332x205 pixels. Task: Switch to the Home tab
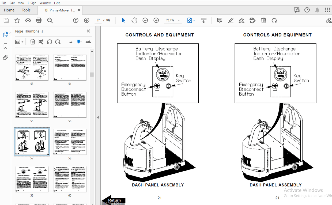point(9,10)
